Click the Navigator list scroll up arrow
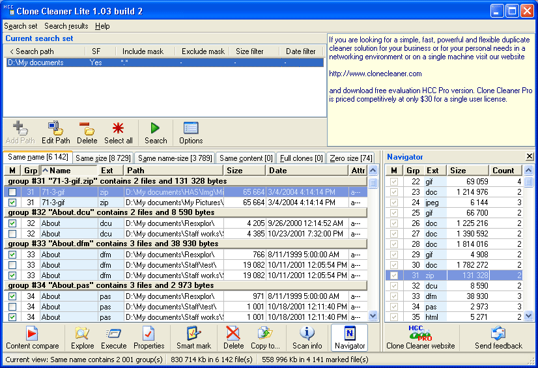This screenshot has width=538, height=368. [x=528, y=170]
